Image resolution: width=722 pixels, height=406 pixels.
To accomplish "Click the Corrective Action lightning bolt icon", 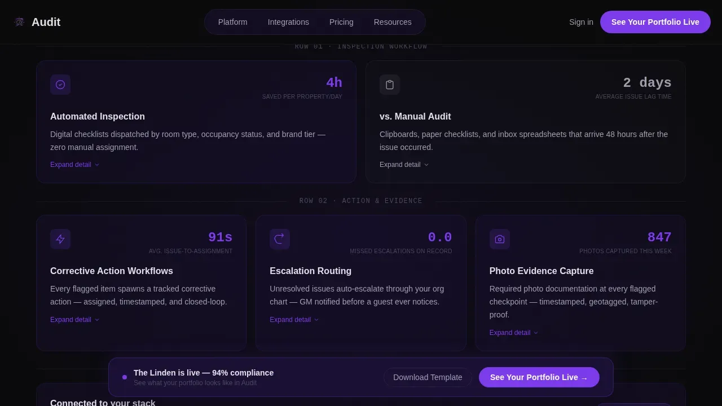I will (x=60, y=239).
